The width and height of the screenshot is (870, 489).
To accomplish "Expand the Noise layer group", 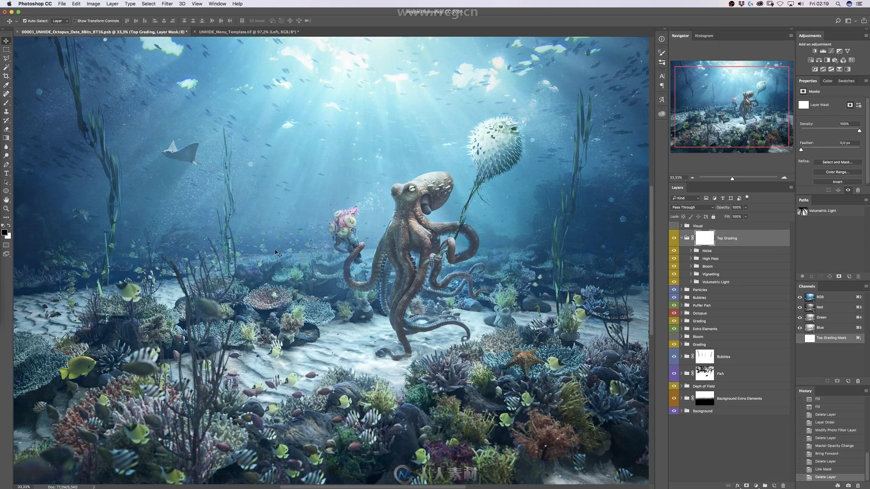I will [x=691, y=250].
